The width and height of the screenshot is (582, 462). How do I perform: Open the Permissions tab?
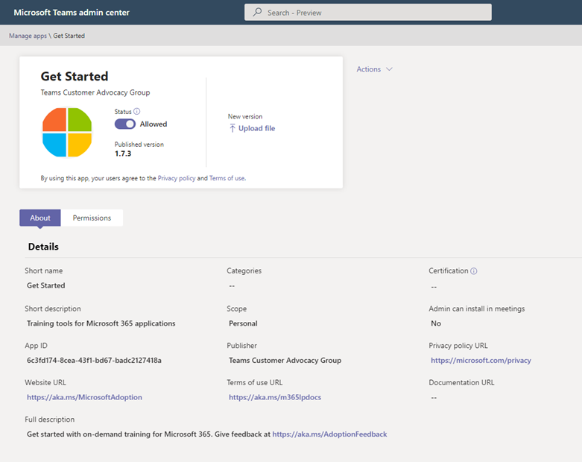tap(92, 218)
